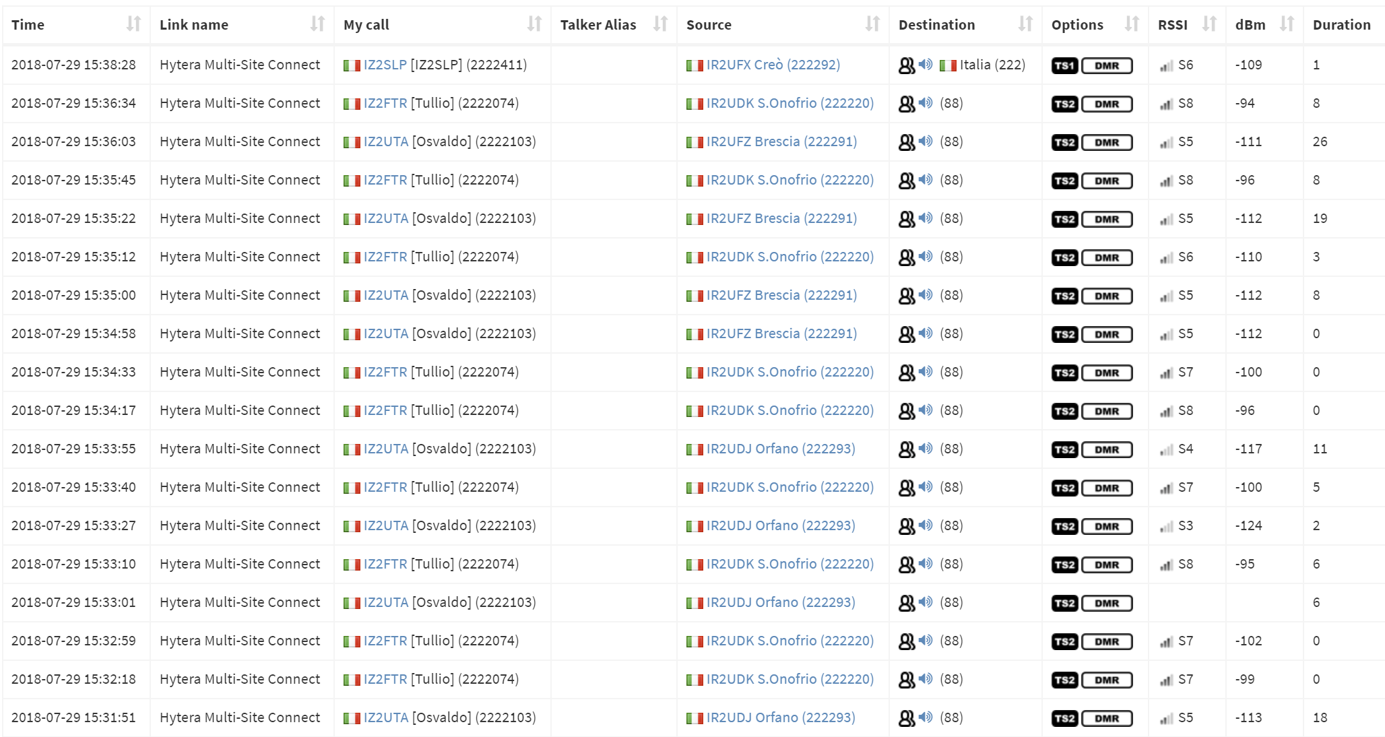The image size is (1385, 737).
Task: Click the dBm value -110
Action: coord(1248,257)
